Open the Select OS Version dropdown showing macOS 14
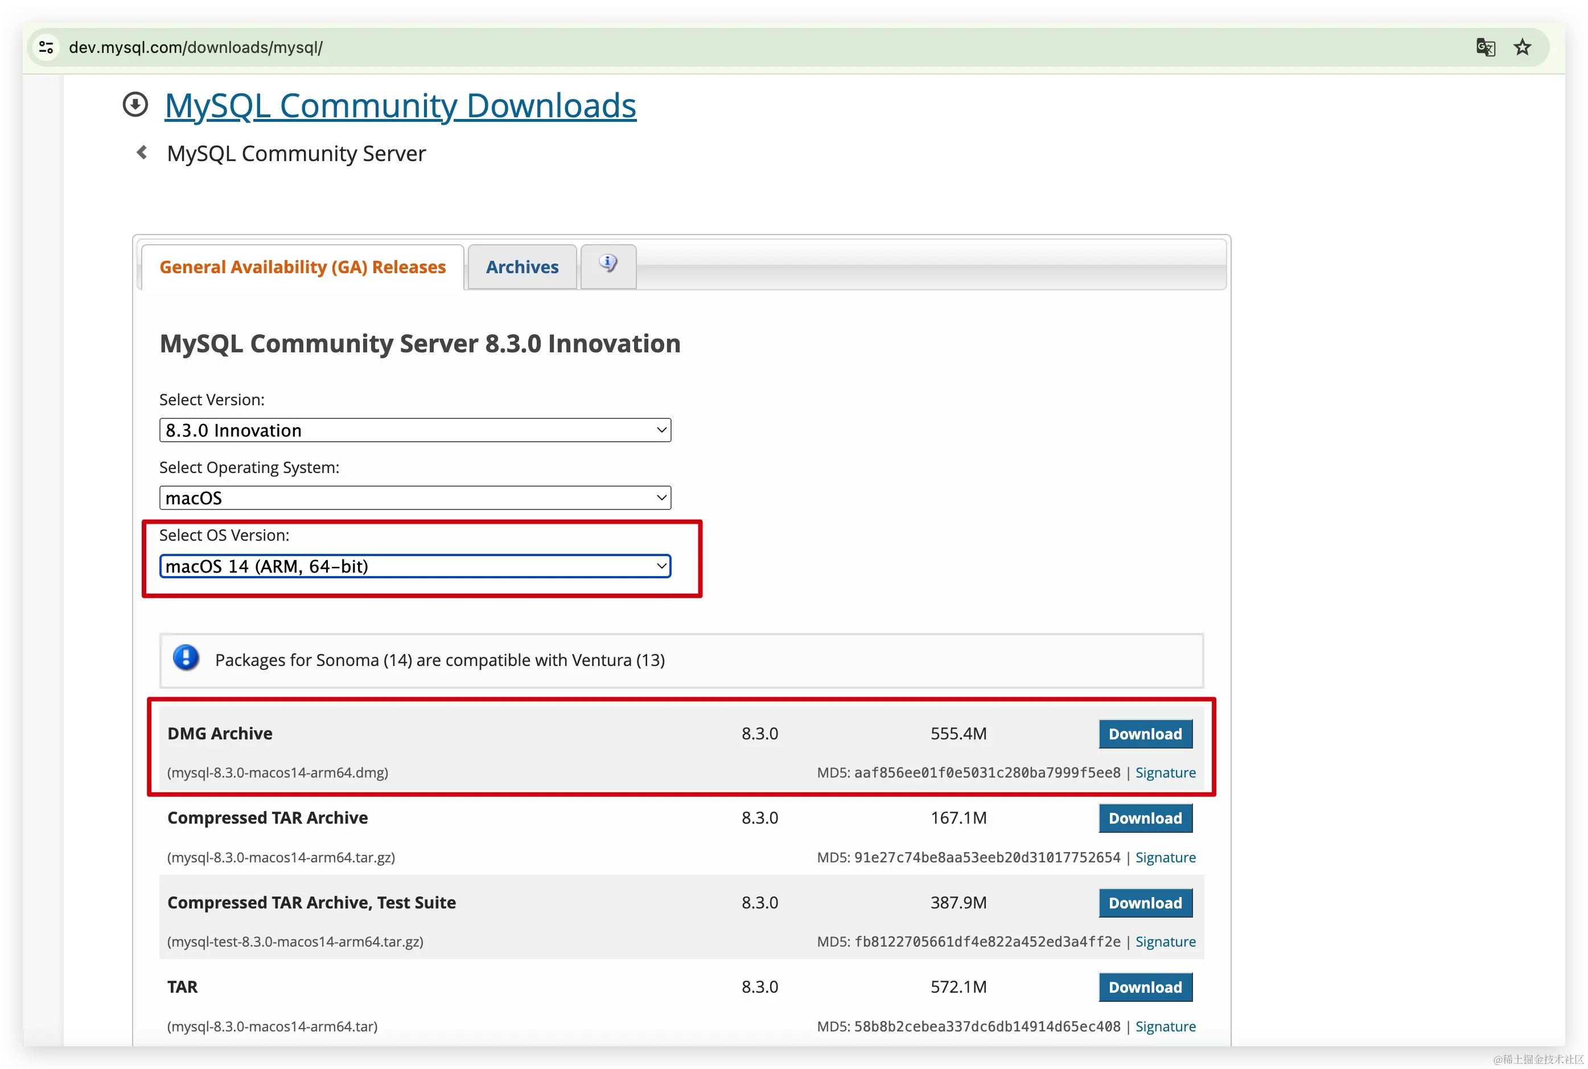 (x=415, y=566)
